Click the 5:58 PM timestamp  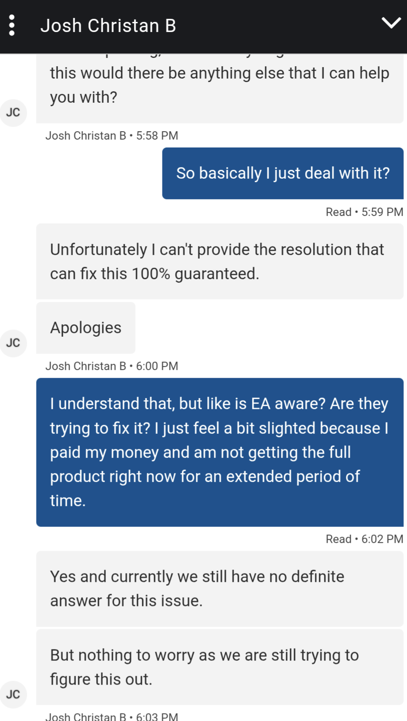click(157, 136)
